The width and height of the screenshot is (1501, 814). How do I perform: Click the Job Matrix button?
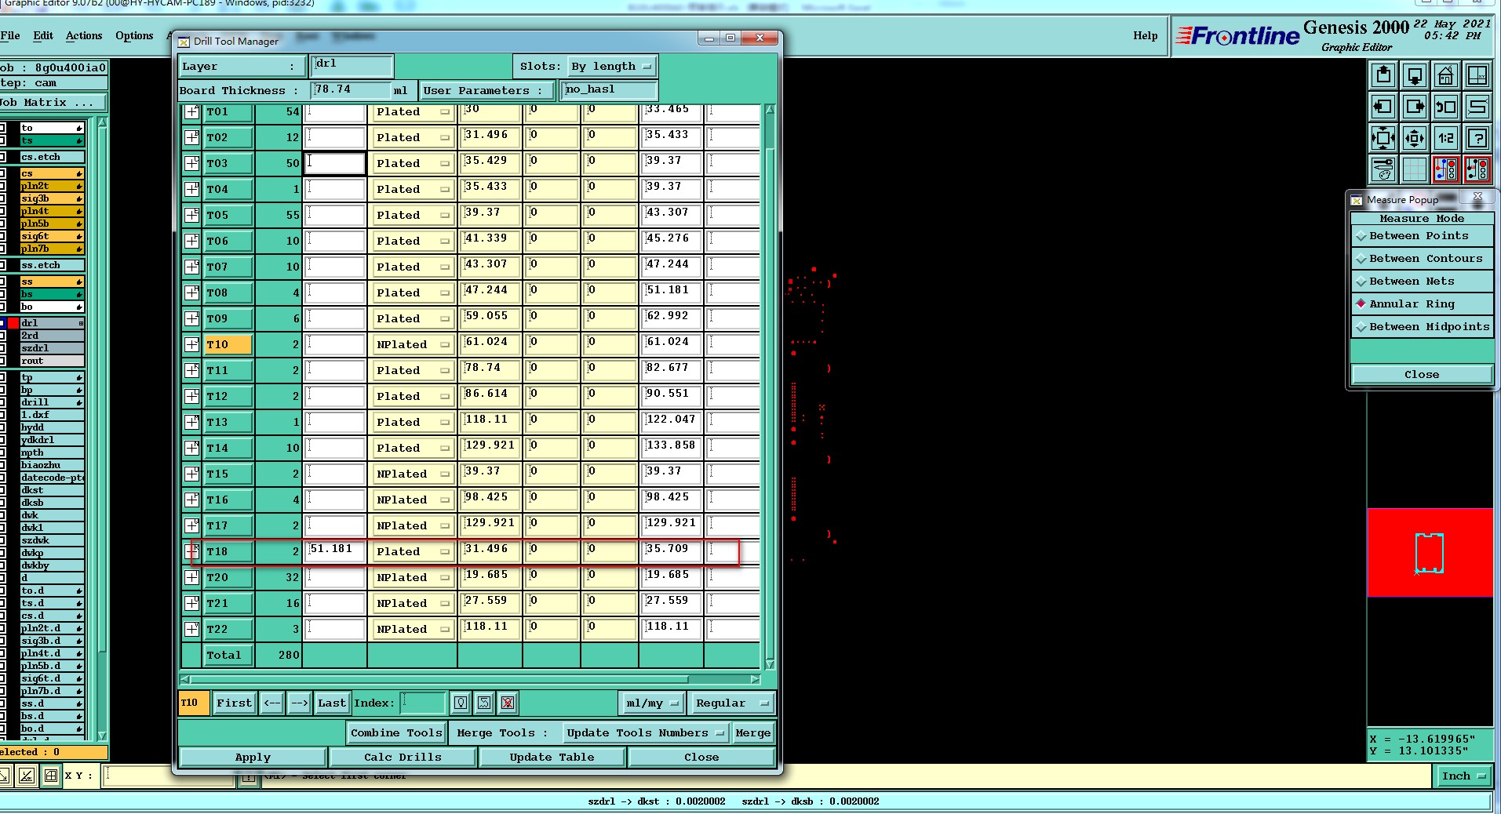[x=53, y=103]
